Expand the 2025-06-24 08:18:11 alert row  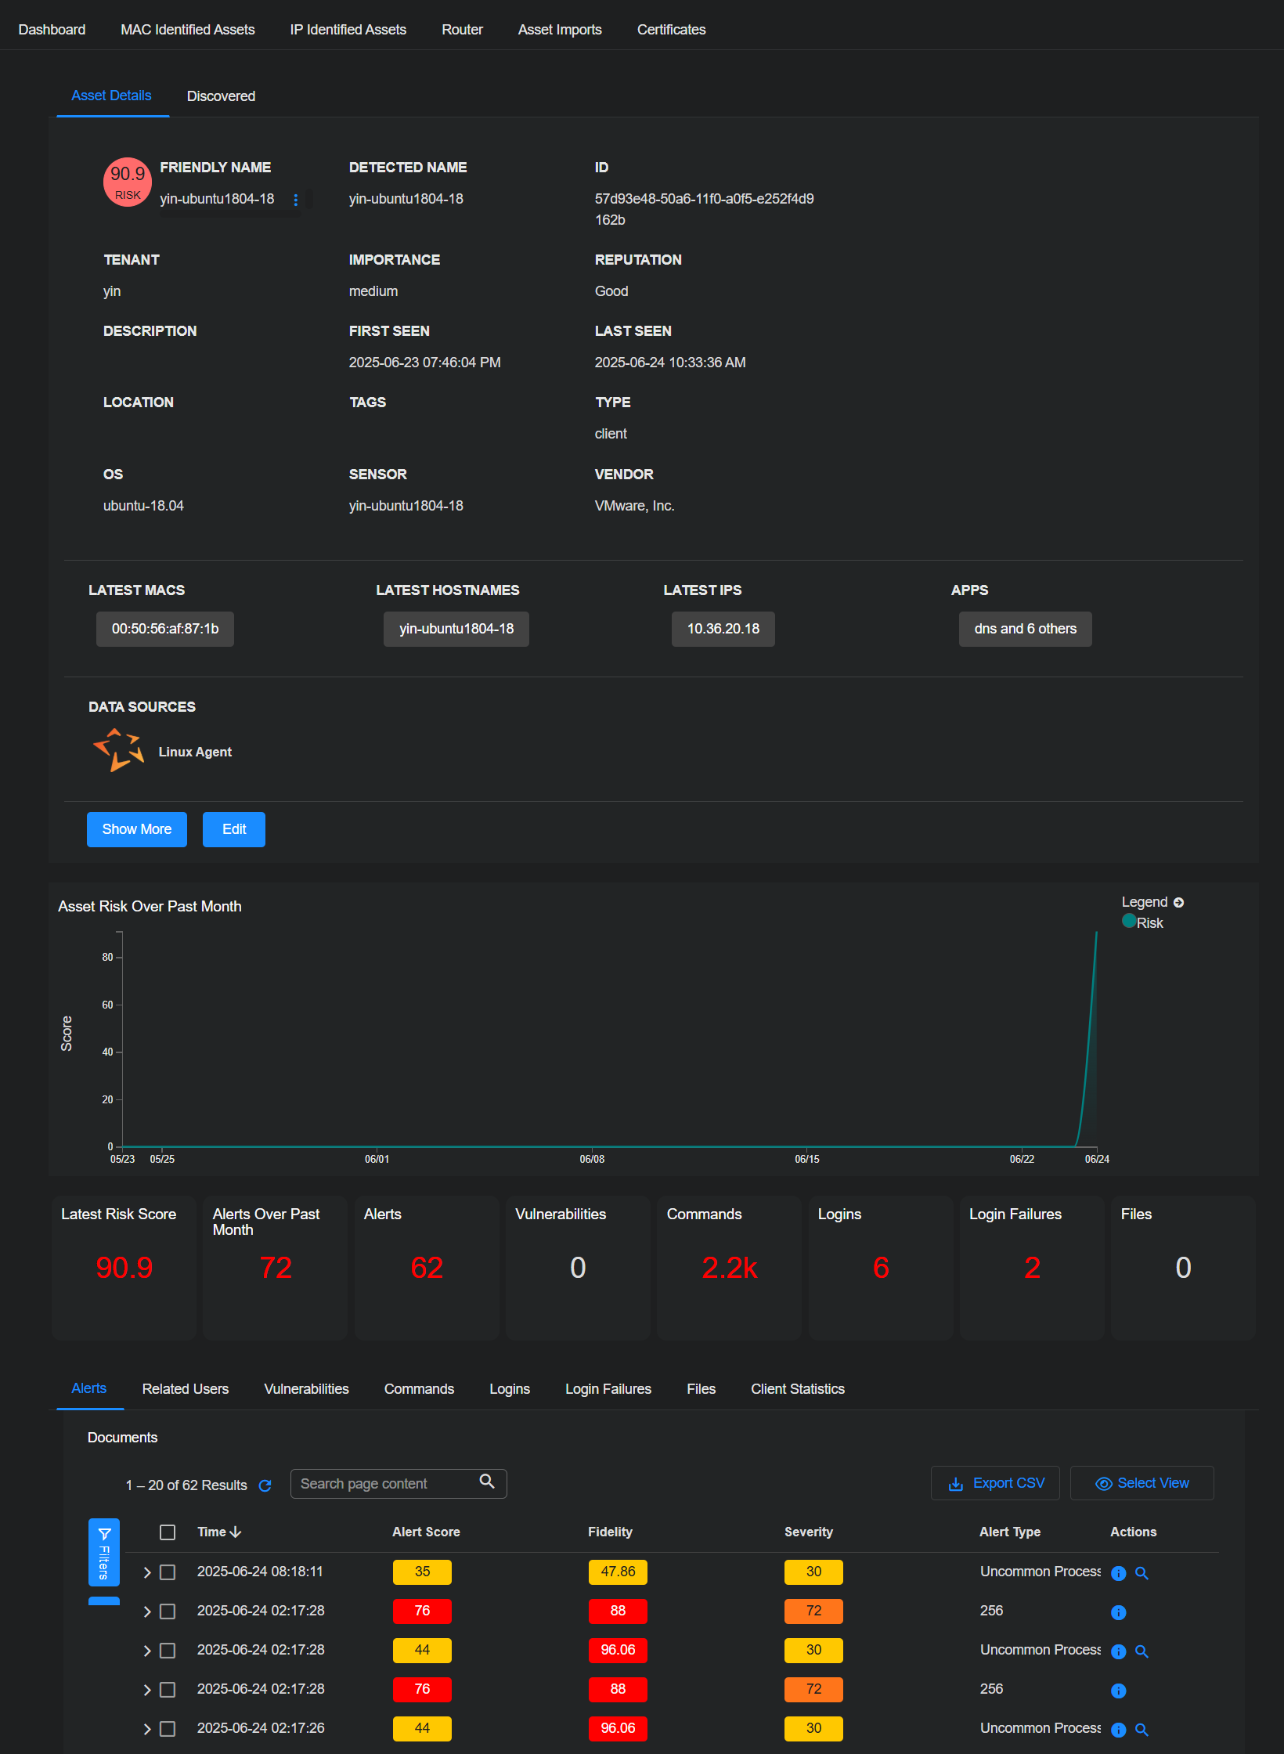(x=147, y=1572)
